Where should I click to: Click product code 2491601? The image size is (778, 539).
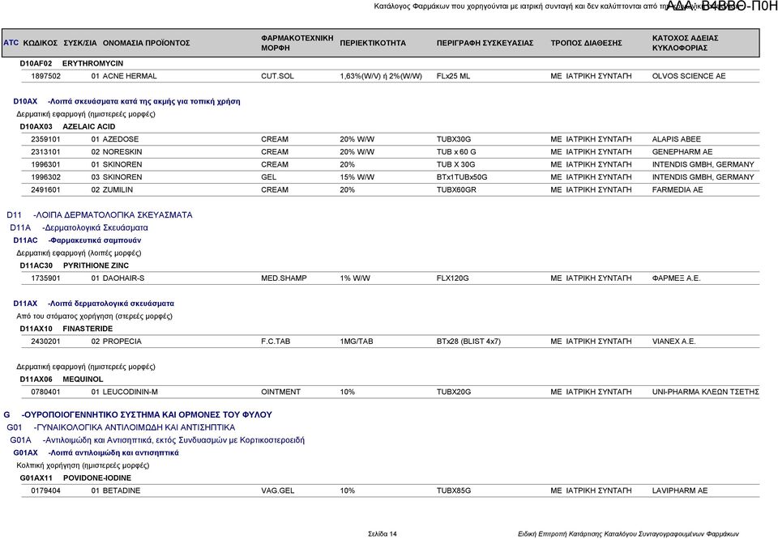point(45,189)
